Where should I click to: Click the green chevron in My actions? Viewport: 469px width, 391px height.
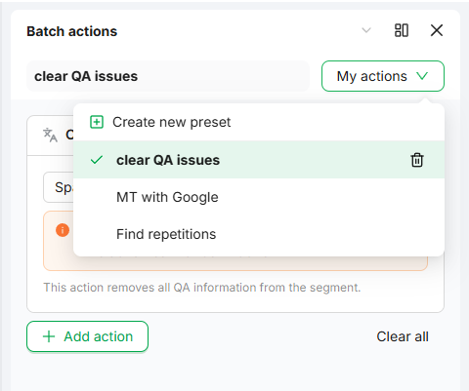point(422,76)
